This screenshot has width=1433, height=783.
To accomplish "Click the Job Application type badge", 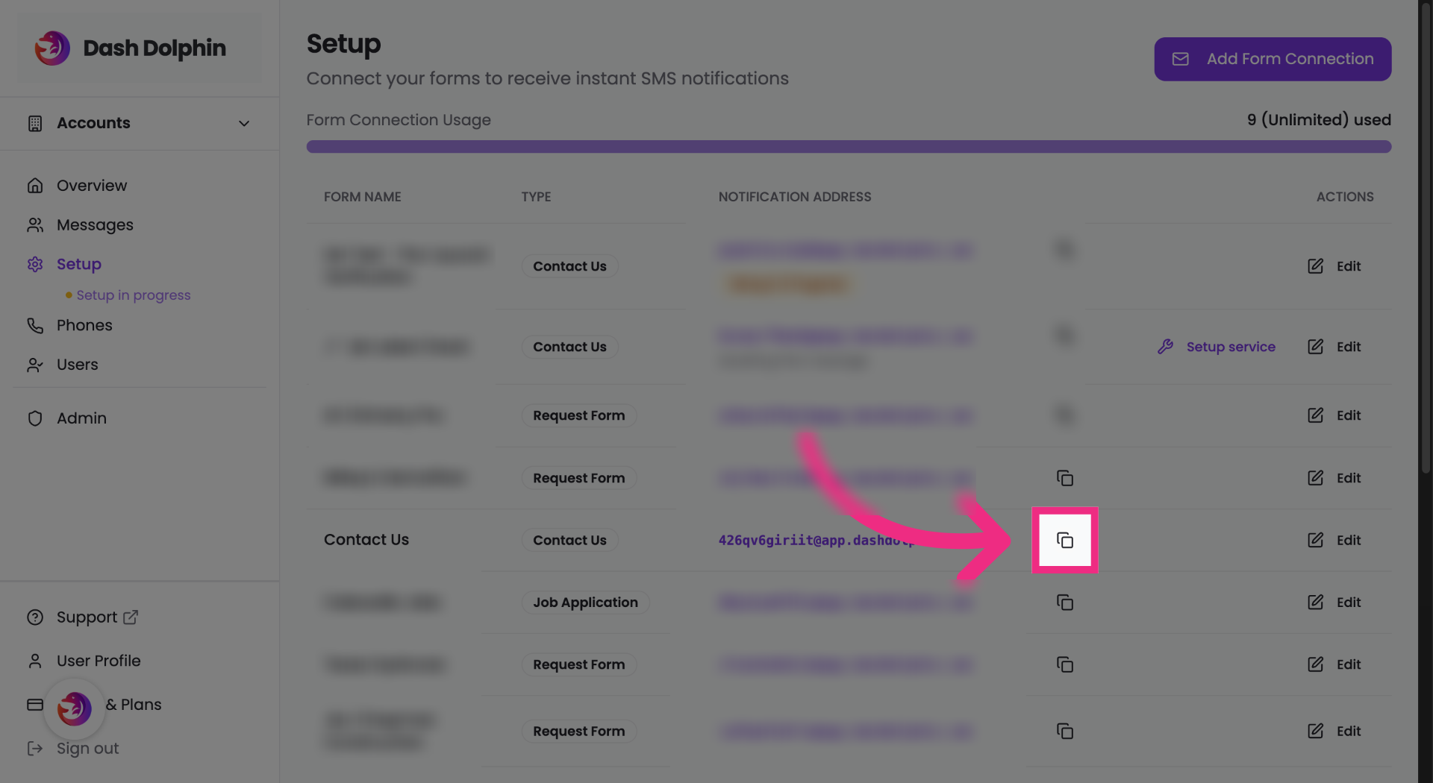I will click(x=585, y=603).
